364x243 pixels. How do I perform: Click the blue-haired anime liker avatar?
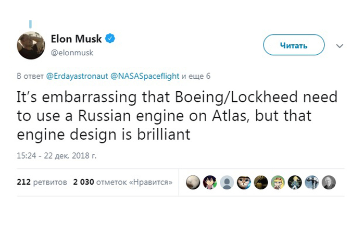pos(210,183)
